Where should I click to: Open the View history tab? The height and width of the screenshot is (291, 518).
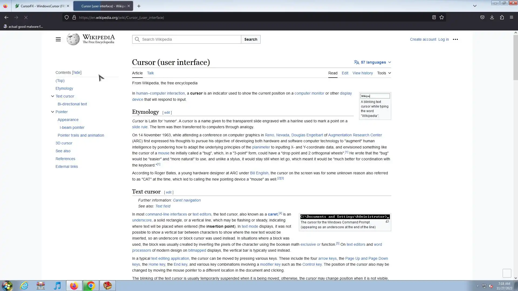tap(362, 73)
